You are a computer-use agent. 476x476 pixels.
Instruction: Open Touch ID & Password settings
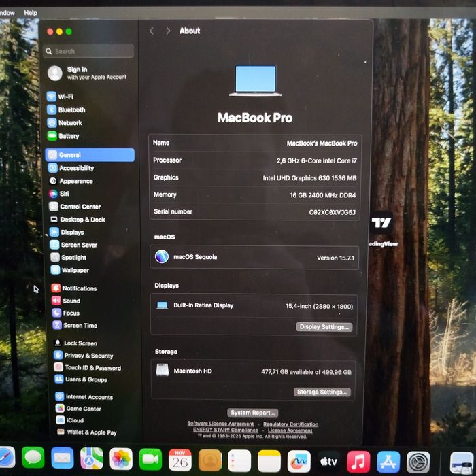point(88,368)
